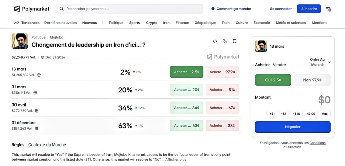345x166 pixels.
Task: Add +$10 to the amount
Action: (x=296, y=114)
